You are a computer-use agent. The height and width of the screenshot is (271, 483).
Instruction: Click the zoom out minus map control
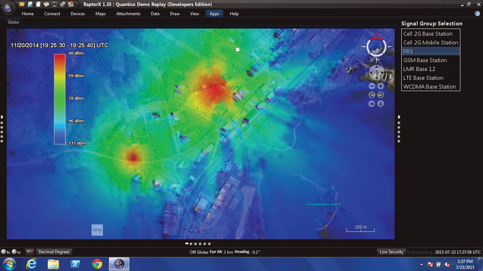click(x=372, y=86)
